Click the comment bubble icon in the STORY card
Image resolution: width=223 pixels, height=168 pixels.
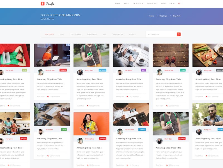[x=48, y=156]
